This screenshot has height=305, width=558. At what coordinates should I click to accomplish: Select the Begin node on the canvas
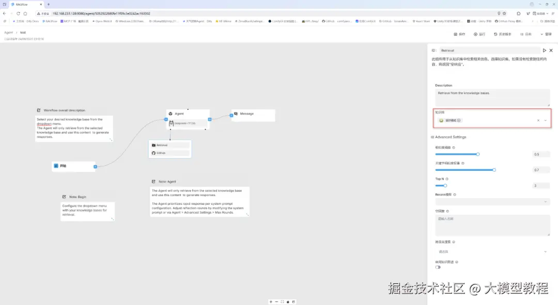[73, 166]
